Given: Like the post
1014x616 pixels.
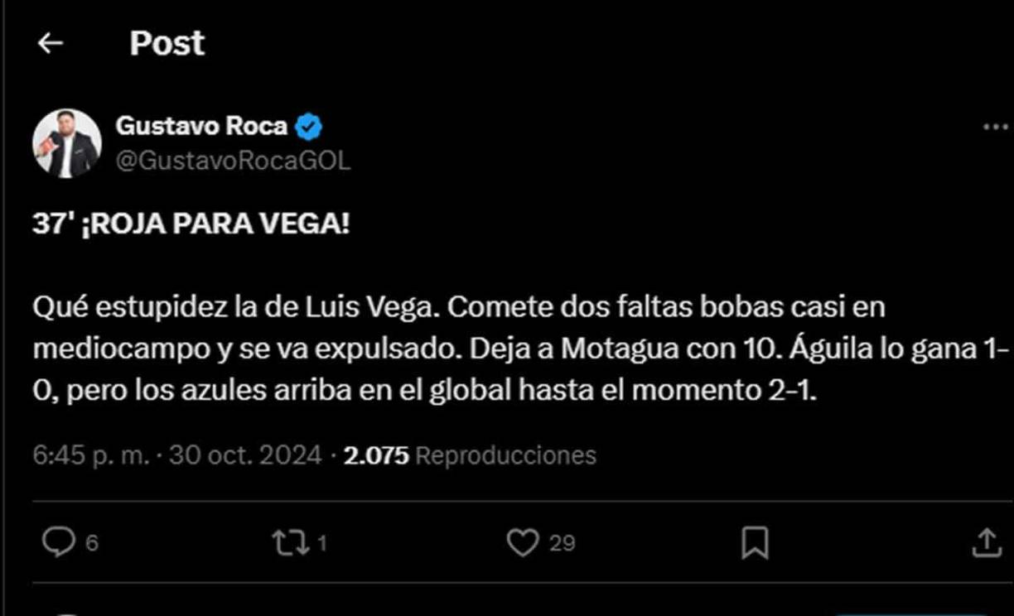Looking at the screenshot, I should coord(522,543).
